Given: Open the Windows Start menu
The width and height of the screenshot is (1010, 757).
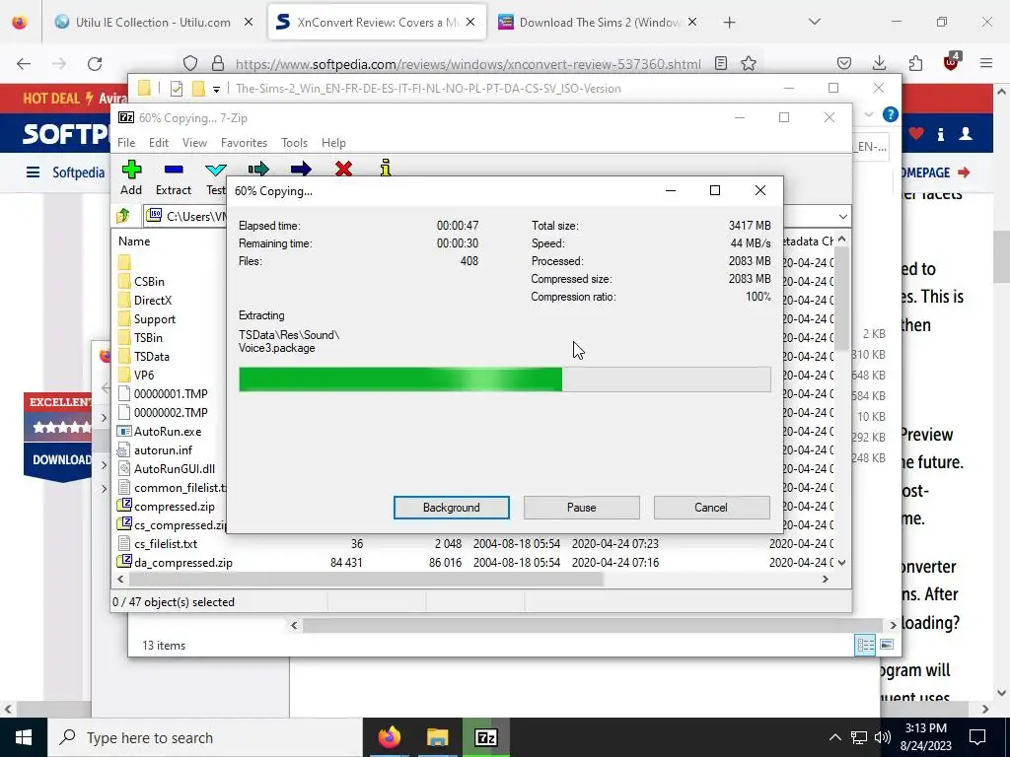Looking at the screenshot, I should click(24, 737).
